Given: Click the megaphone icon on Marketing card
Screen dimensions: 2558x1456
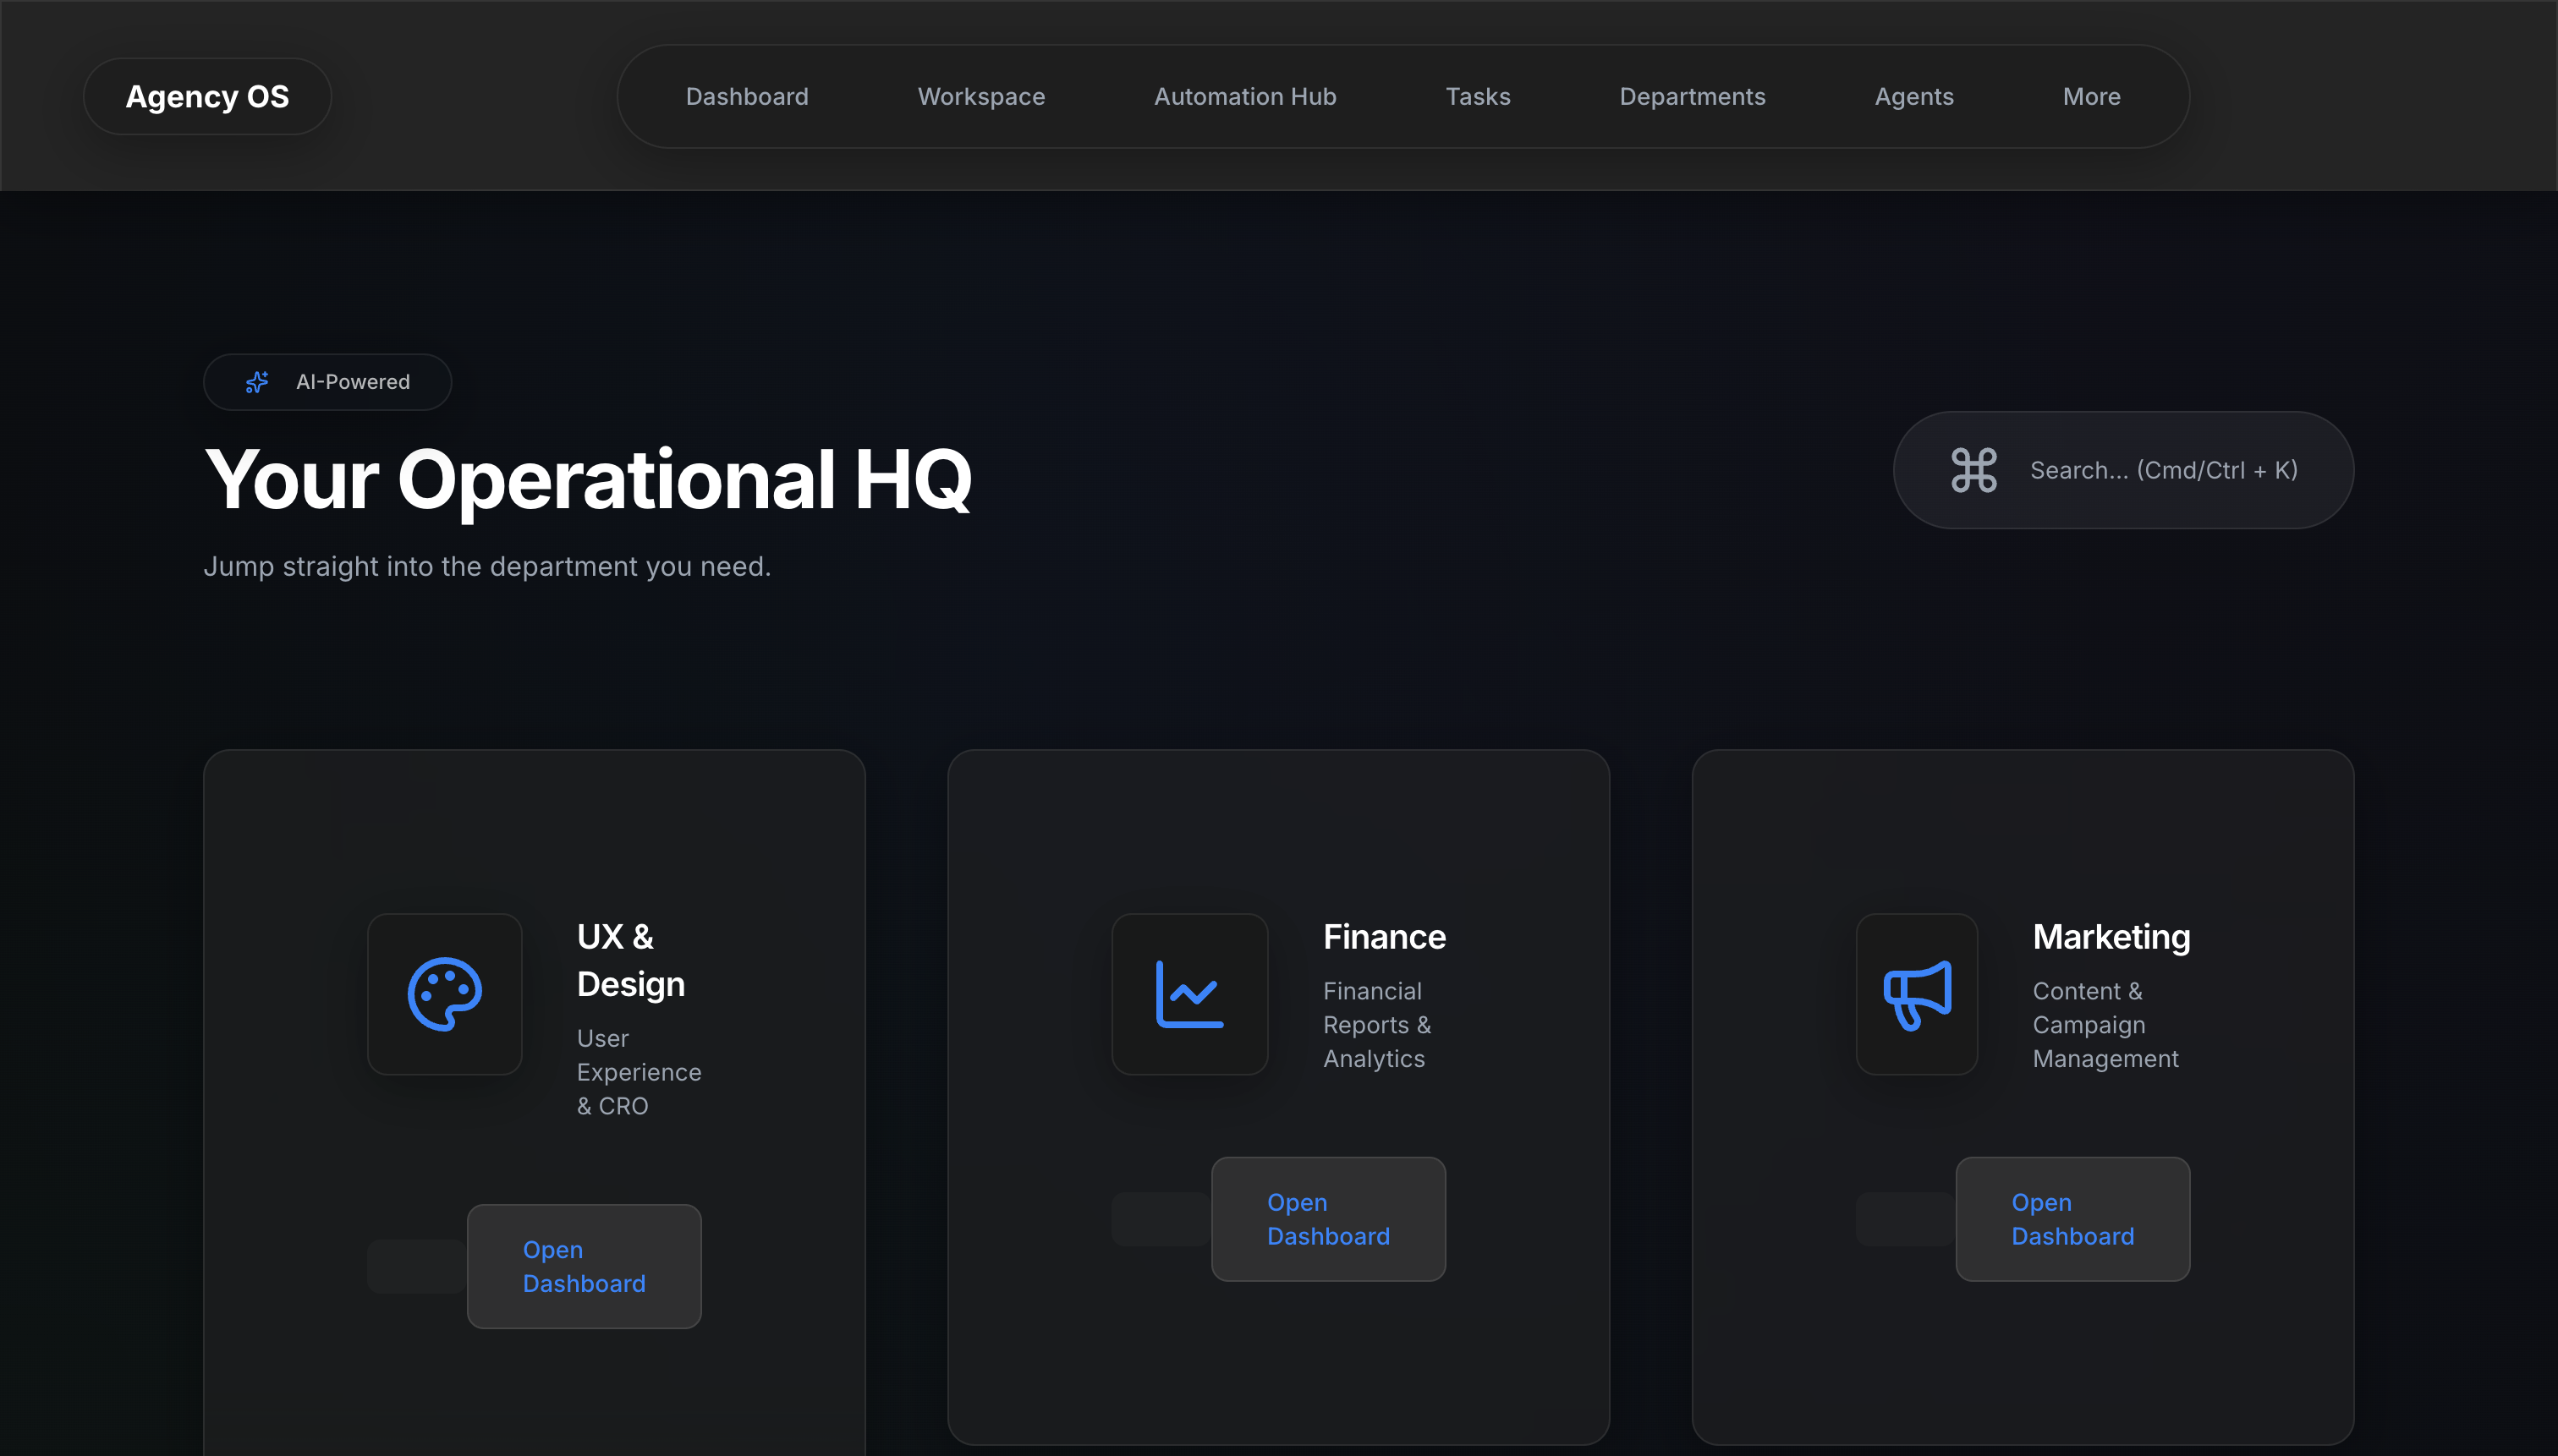Looking at the screenshot, I should [1916, 994].
